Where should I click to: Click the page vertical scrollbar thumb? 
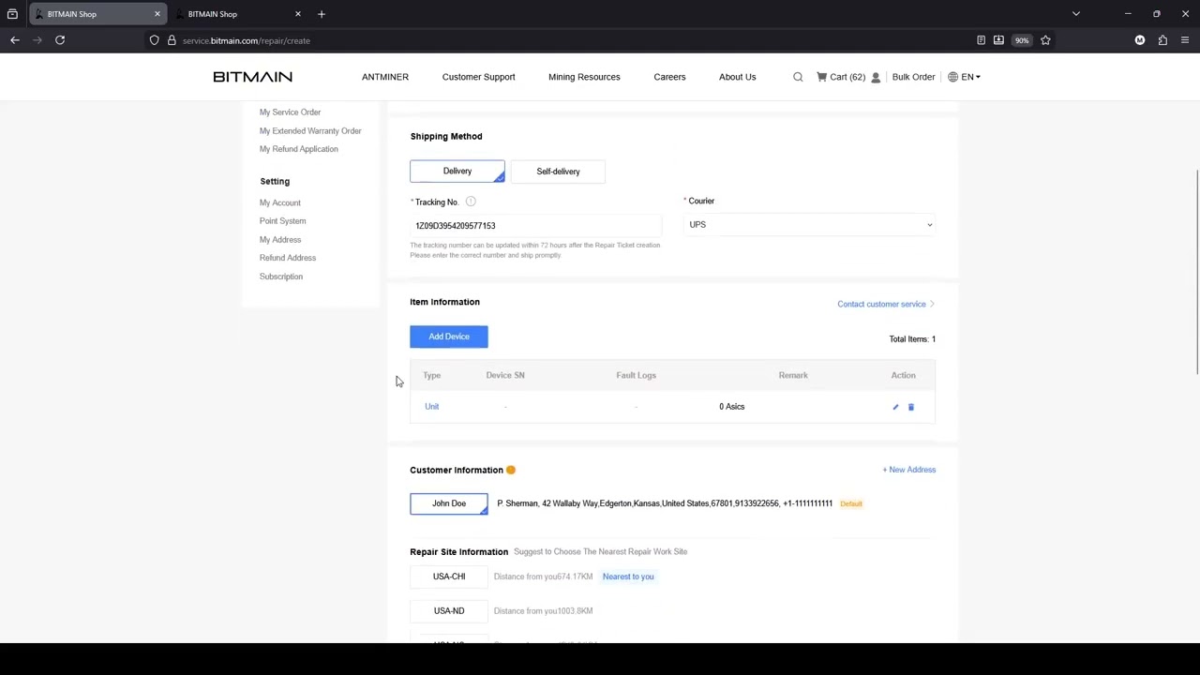(x=1196, y=274)
